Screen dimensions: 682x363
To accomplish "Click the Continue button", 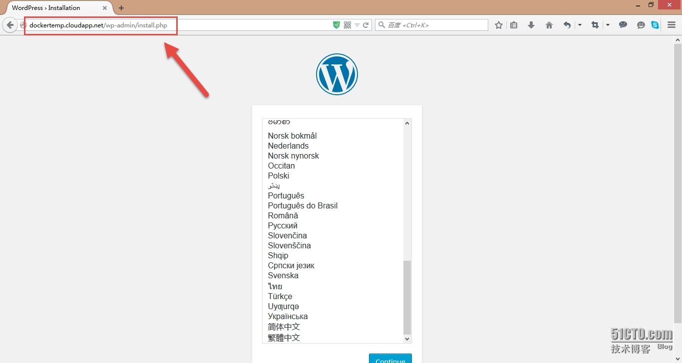I will pos(390,359).
